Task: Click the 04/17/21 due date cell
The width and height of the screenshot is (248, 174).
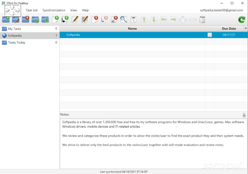Action: point(229,35)
